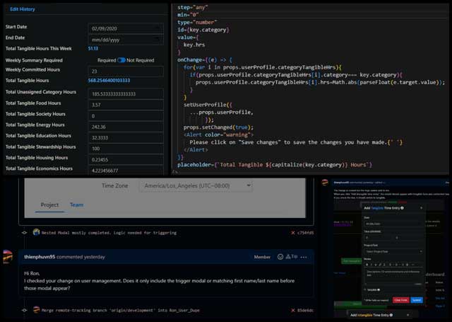This screenshot has height=322, width=452.
Task: Click the 'Alert color="warning"' opening tag
Action: pos(218,134)
